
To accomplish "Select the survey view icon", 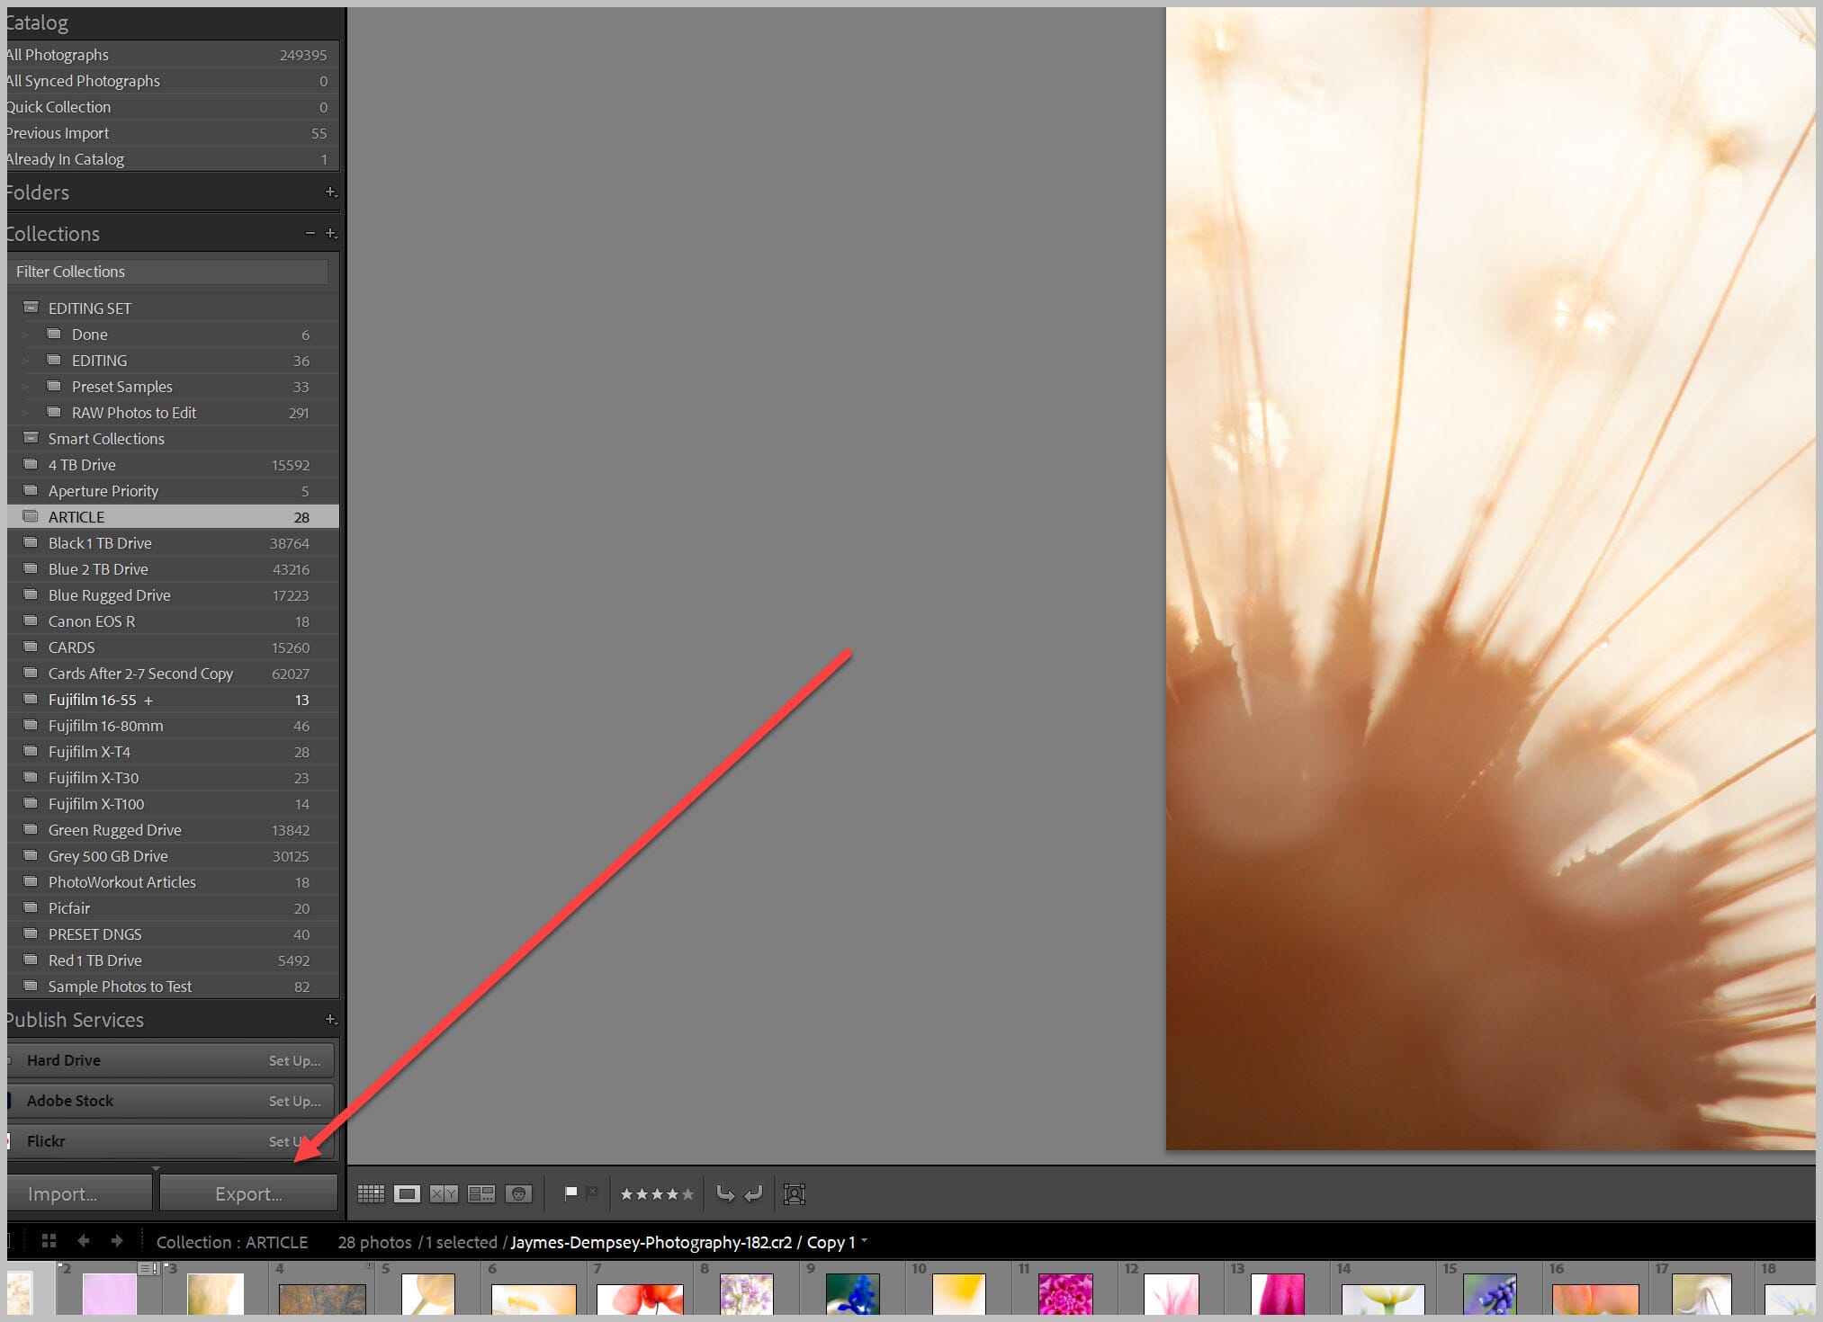I will tap(482, 1193).
